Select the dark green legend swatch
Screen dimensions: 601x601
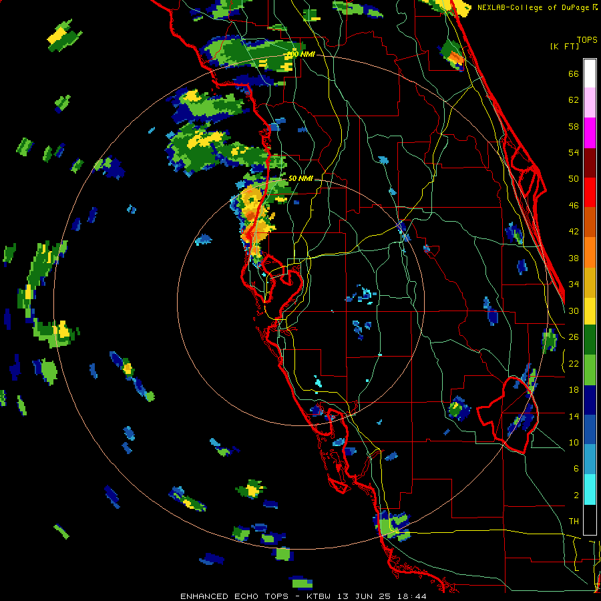tap(590, 340)
